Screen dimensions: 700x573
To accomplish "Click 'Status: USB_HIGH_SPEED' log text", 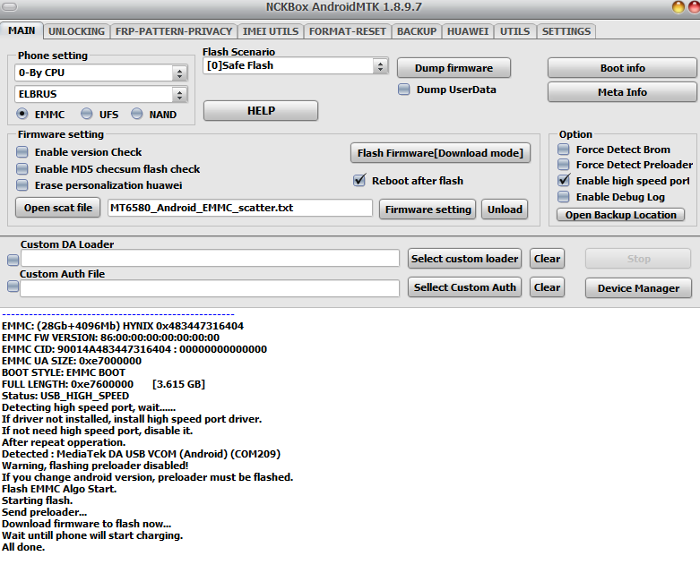I will [x=65, y=396].
